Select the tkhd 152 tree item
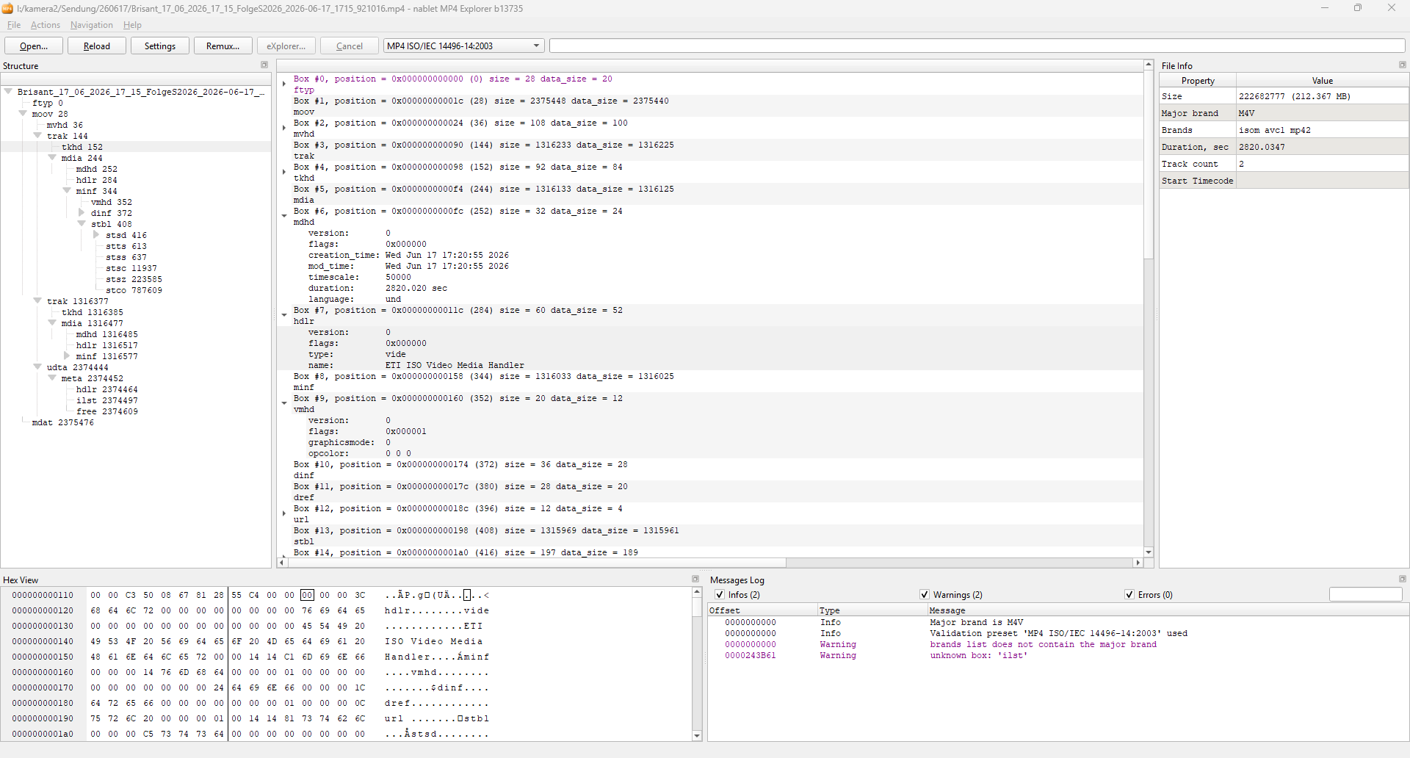 pos(82,147)
